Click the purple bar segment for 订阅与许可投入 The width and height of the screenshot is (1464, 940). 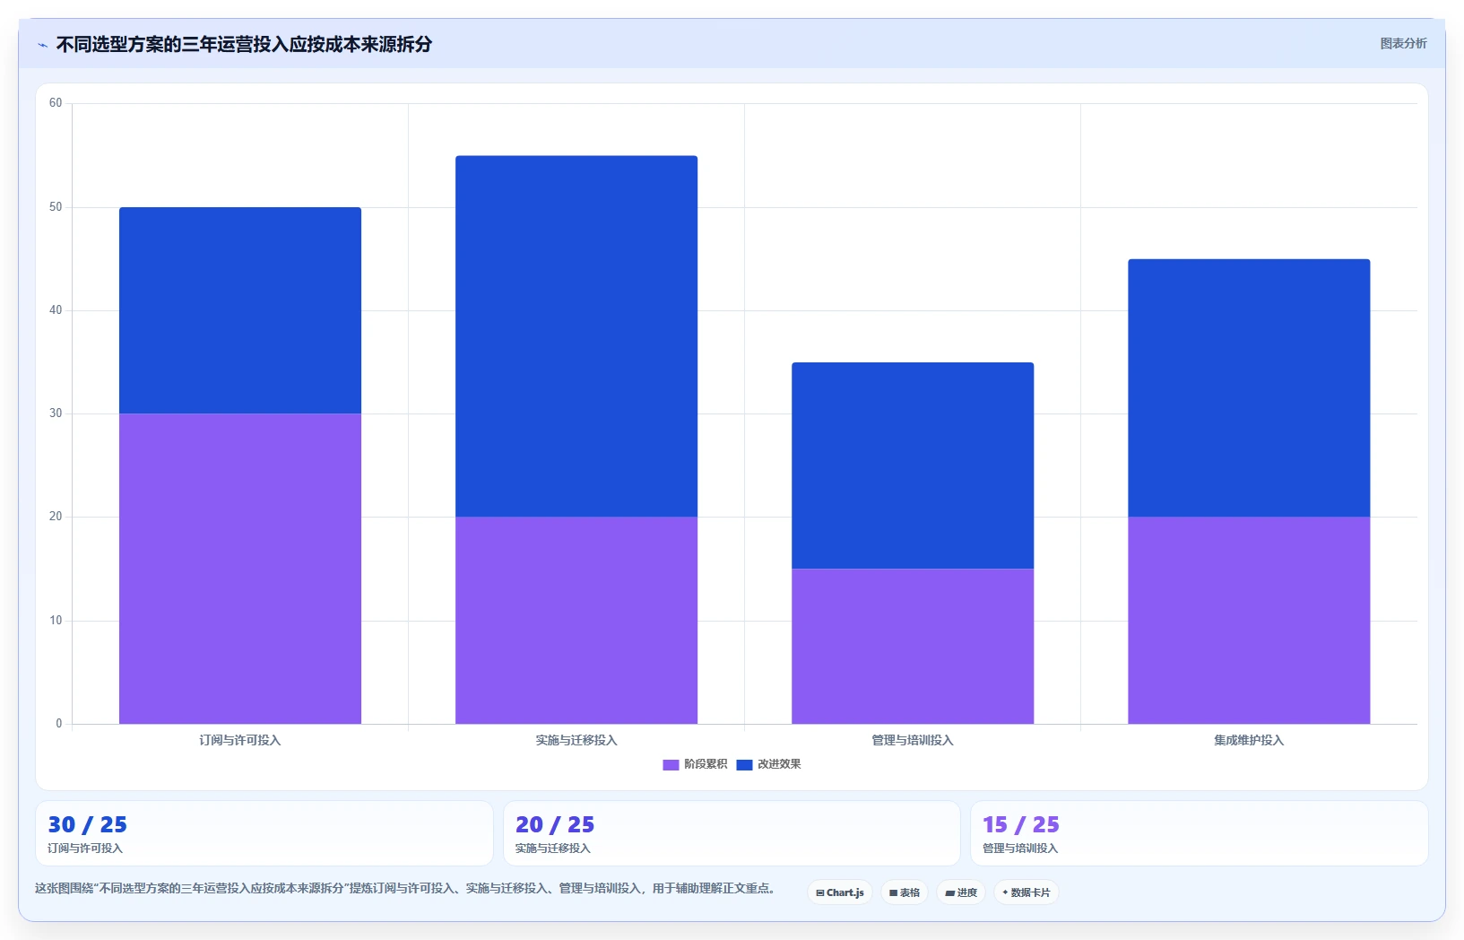tap(240, 569)
